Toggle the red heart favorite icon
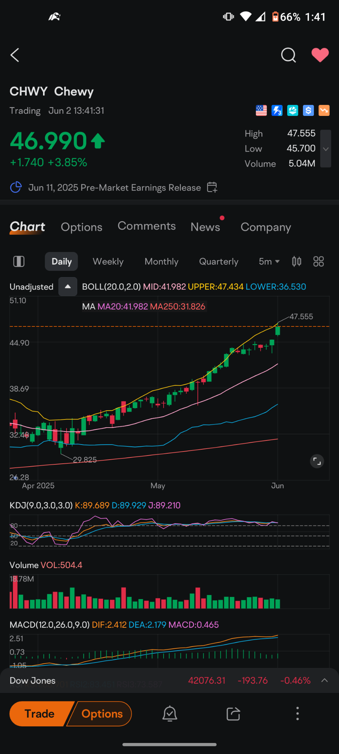This screenshot has width=339, height=754. (320, 55)
